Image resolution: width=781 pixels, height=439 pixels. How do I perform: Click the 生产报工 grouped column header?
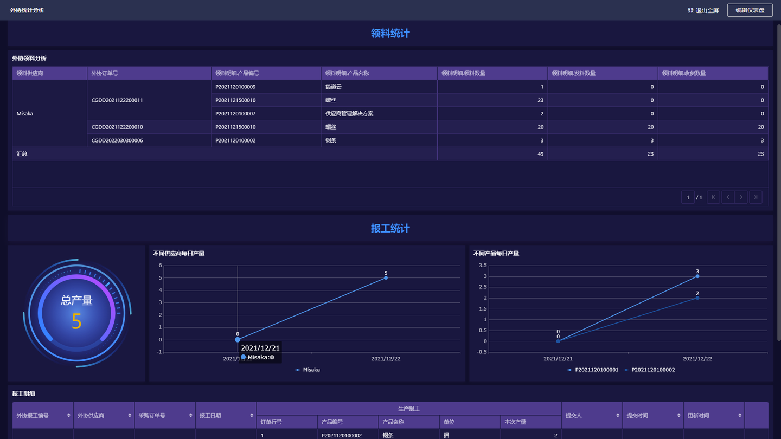408,408
